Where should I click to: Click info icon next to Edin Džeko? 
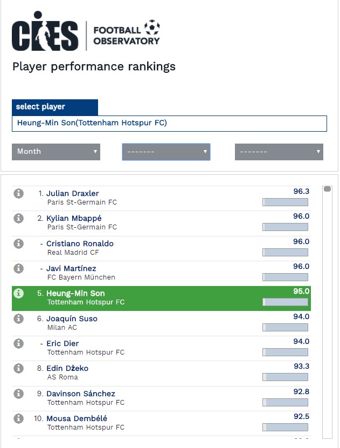(18, 368)
